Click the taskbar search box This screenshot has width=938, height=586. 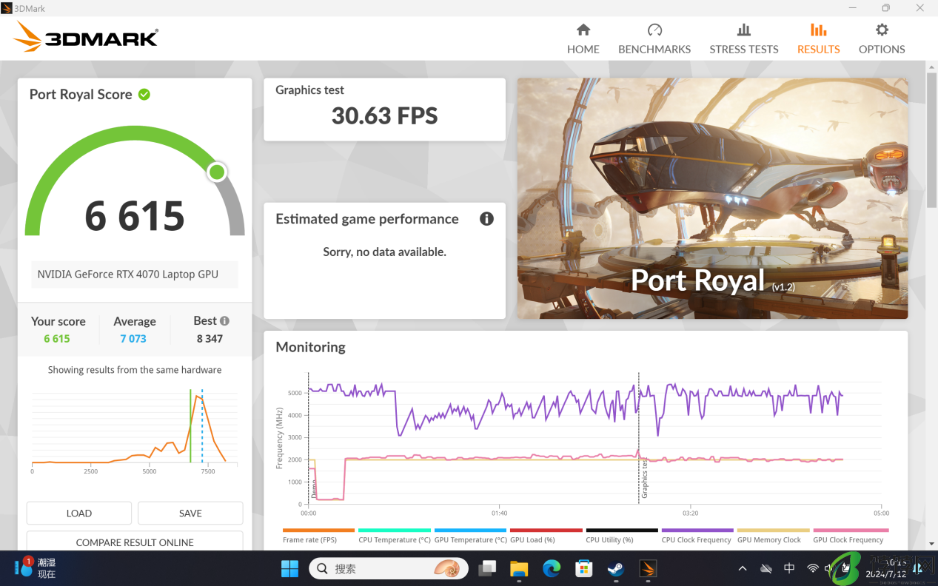tap(388, 568)
